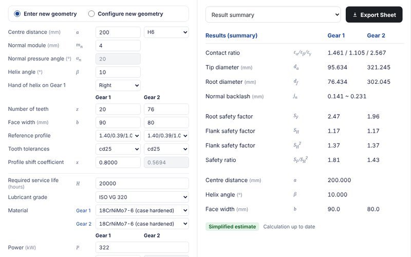Viewport: 411px width, 257px height.
Task: Open Gear 1 tooth tolerances cd25 dropdown
Action: click(x=118, y=149)
